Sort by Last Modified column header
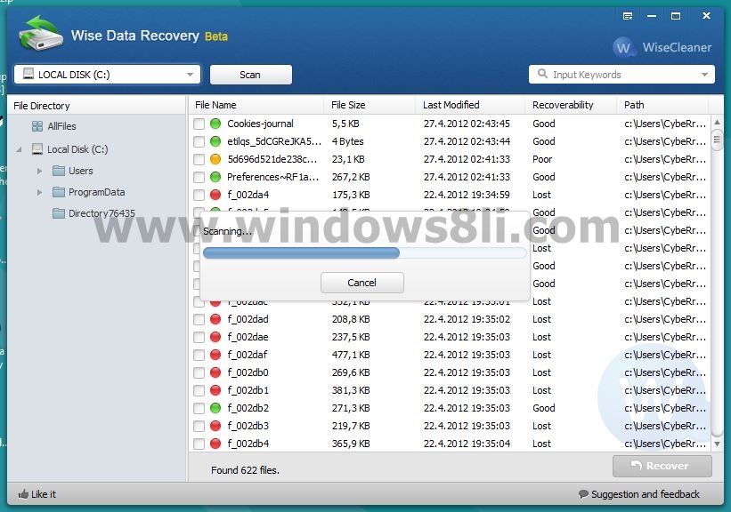 tap(470, 105)
